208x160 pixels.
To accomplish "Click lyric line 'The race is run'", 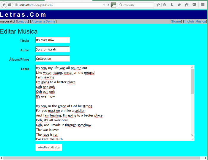I will pos(47,134).
